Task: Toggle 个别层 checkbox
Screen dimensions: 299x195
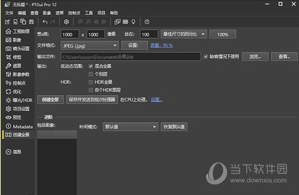Action: pyautogui.click(x=91, y=74)
